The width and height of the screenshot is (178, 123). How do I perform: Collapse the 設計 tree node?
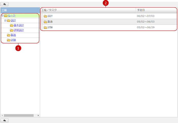tap(5, 21)
